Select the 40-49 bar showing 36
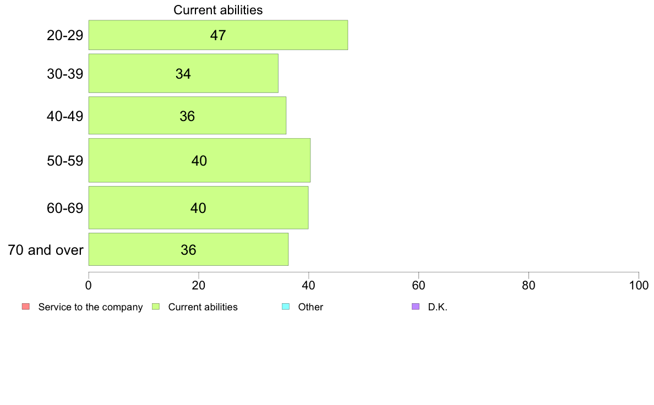The height and width of the screenshot is (405, 654). click(x=187, y=116)
